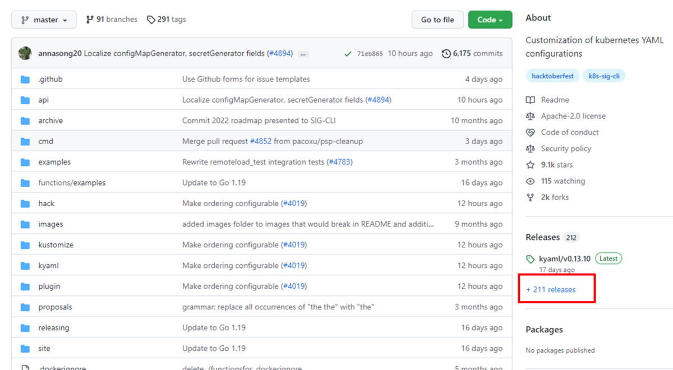Click the .github folder icon
The width and height of the screenshot is (673, 370).
coord(25,79)
